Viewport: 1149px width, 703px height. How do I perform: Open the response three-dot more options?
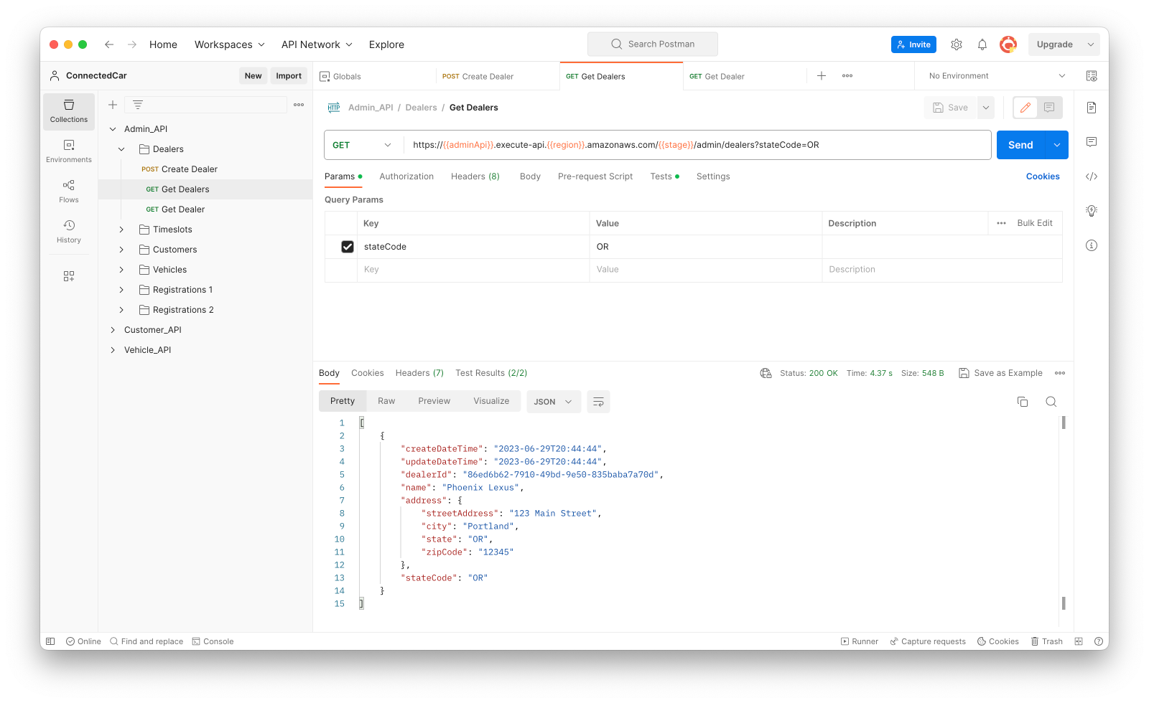1060,373
